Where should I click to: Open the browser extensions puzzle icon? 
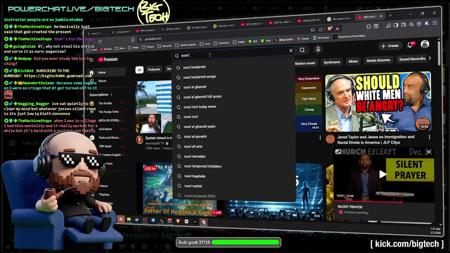(368, 26)
